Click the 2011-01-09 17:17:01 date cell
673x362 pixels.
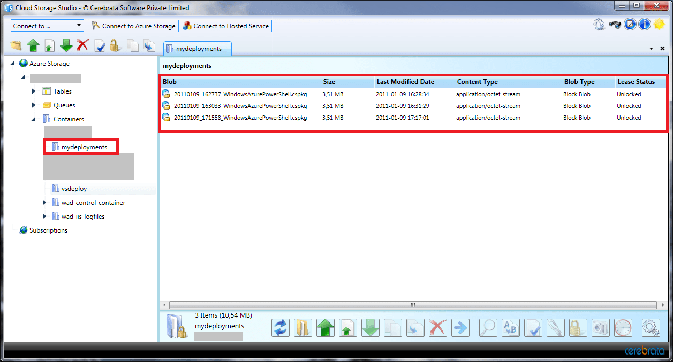(x=403, y=118)
